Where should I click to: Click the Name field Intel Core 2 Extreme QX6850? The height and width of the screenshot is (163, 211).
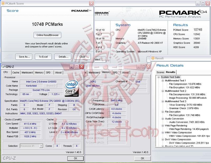(41, 82)
